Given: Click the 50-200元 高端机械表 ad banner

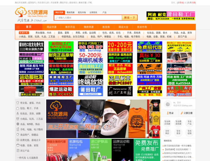Looking at the screenshot, I should 90,58.
